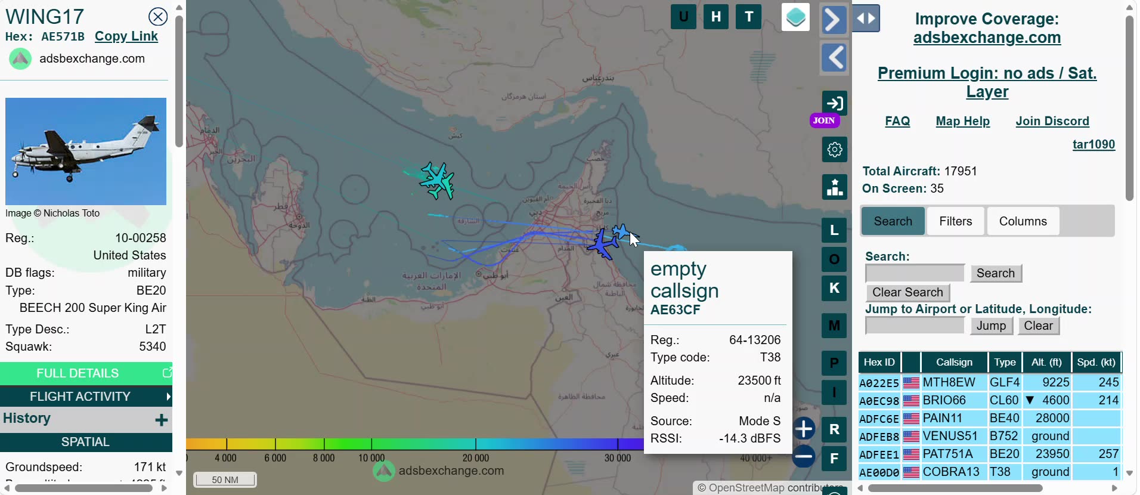
Task: Click the left chevron sidebar arrow button
Action: (834, 58)
